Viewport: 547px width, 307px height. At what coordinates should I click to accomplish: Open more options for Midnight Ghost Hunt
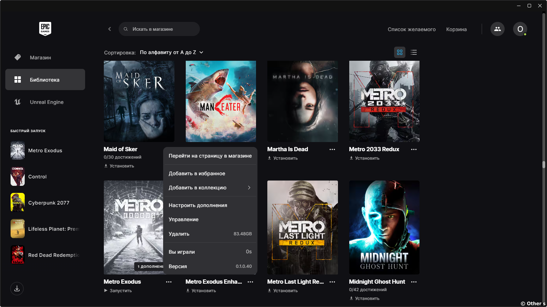pyautogui.click(x=414, y=282)
